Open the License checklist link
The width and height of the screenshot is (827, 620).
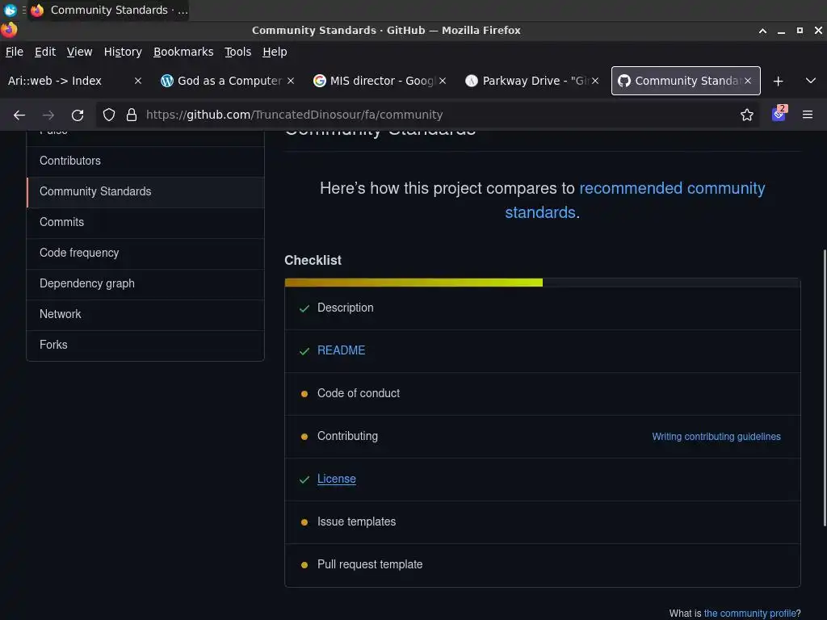[x=337, y=479]
